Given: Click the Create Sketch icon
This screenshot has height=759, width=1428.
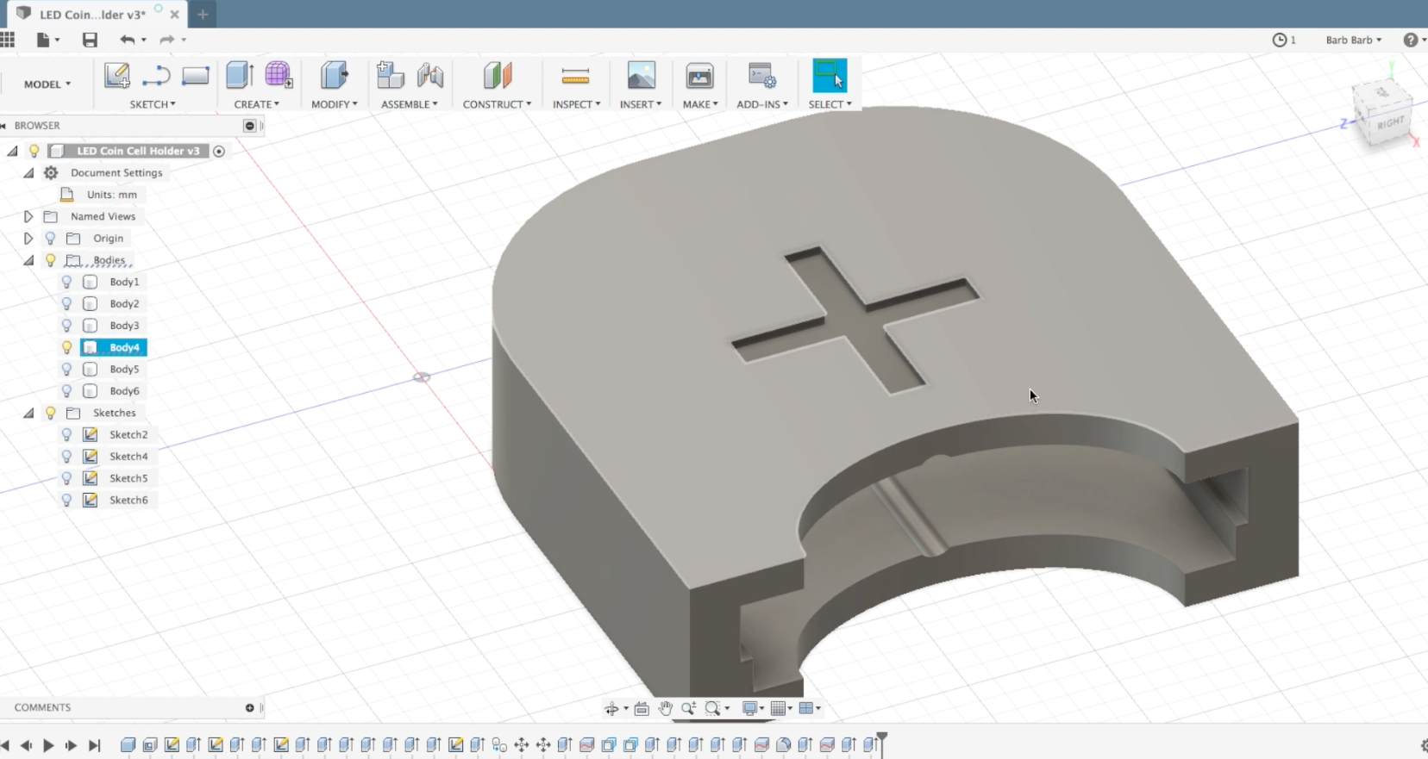Looking at the screenshot, I should (116, 76).
